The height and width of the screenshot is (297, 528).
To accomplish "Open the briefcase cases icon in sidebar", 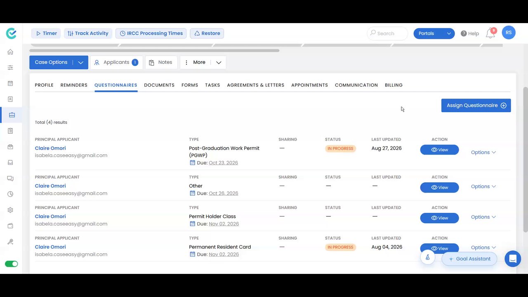I will pos(12,115).
